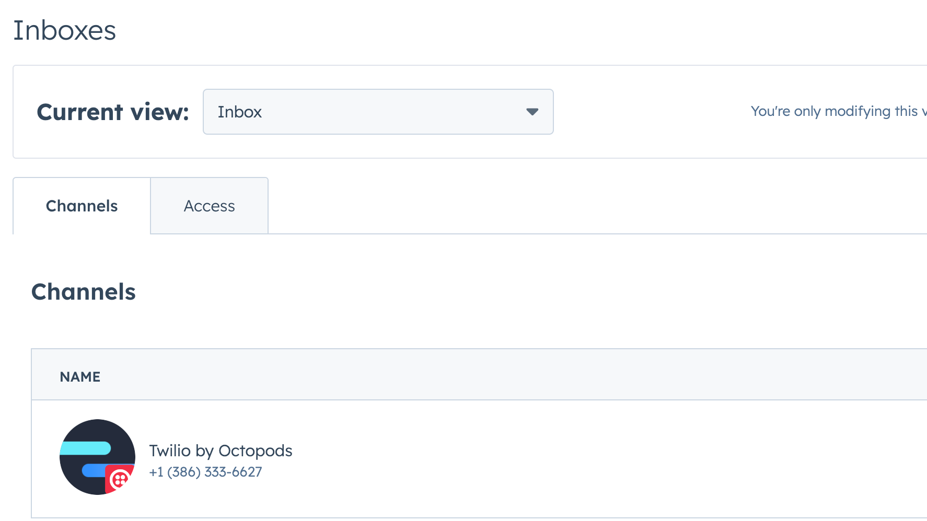Click the white Twilio wheel glyph
The image size is (927, 521).
tap(120, 479)
